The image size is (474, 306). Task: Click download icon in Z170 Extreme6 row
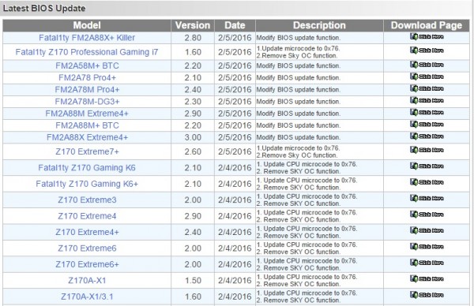pyautogui.click(x=427, y=247)
